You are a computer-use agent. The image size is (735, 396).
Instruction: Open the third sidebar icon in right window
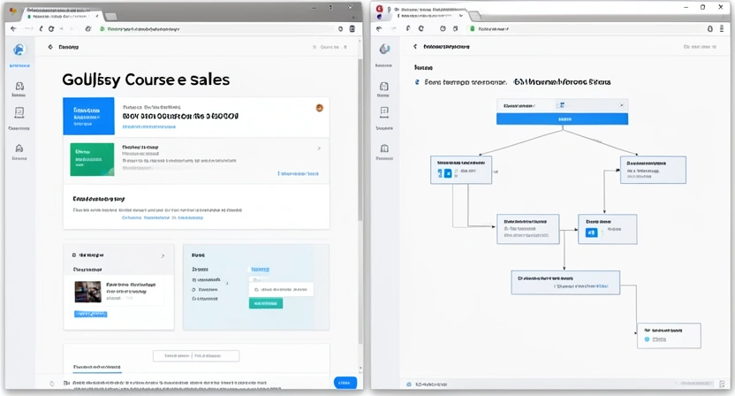[x=384, y=110]
